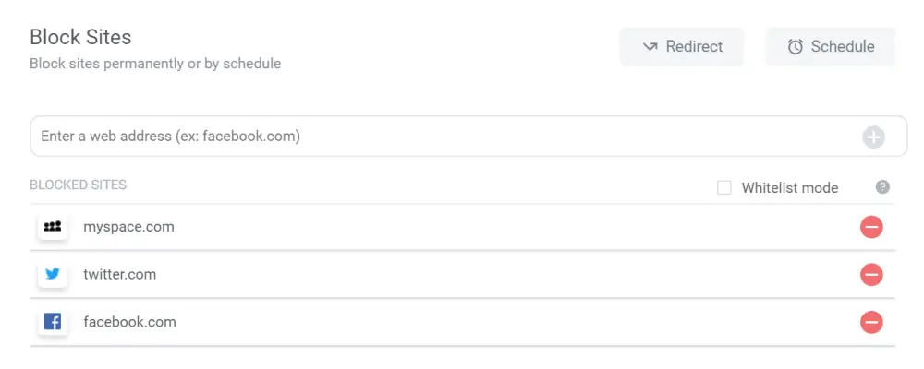The image size is (924, 369).
Task: Remove myspace.com from blocked sites
Action: coord(871,227)
